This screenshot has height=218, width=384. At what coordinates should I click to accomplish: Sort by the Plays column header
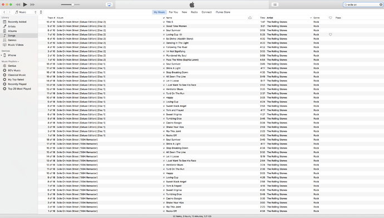click(x=338, y=18)
